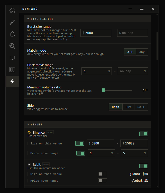Disable the Bybit venue toggle

click(144, 166)
